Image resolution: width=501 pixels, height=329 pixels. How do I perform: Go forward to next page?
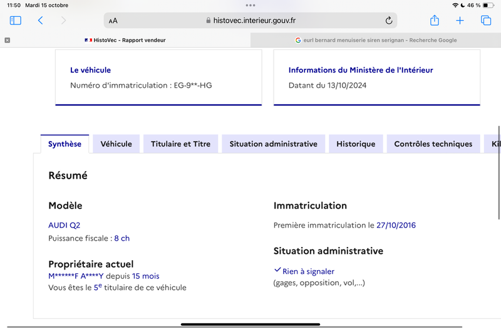point(64,21)
